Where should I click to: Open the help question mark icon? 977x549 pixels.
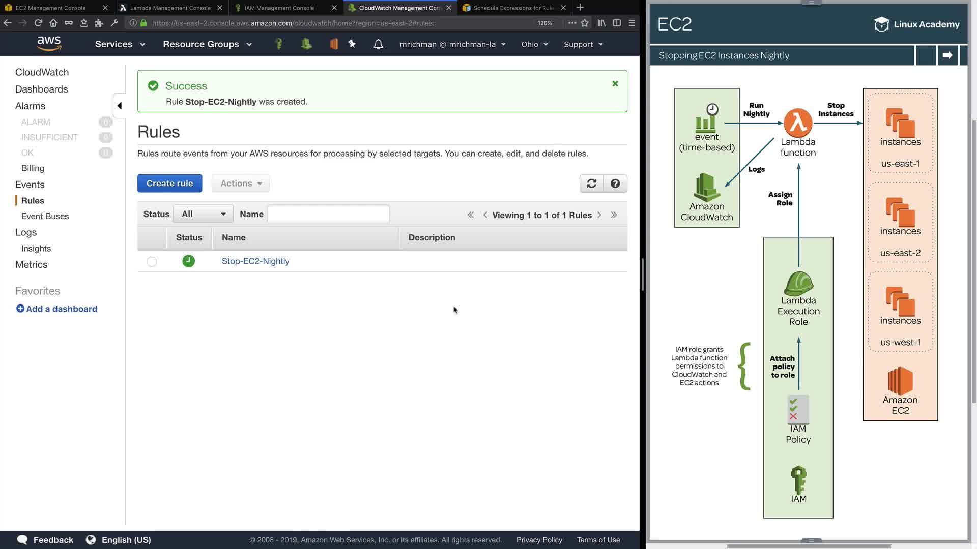[x=615, y=184]
